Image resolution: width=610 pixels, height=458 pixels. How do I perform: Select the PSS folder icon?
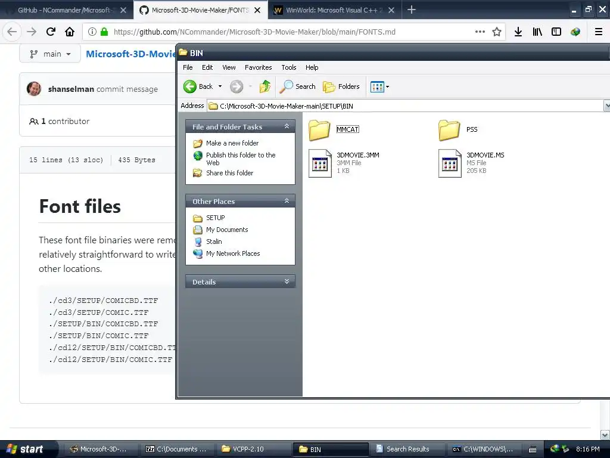tap(449, 129)
